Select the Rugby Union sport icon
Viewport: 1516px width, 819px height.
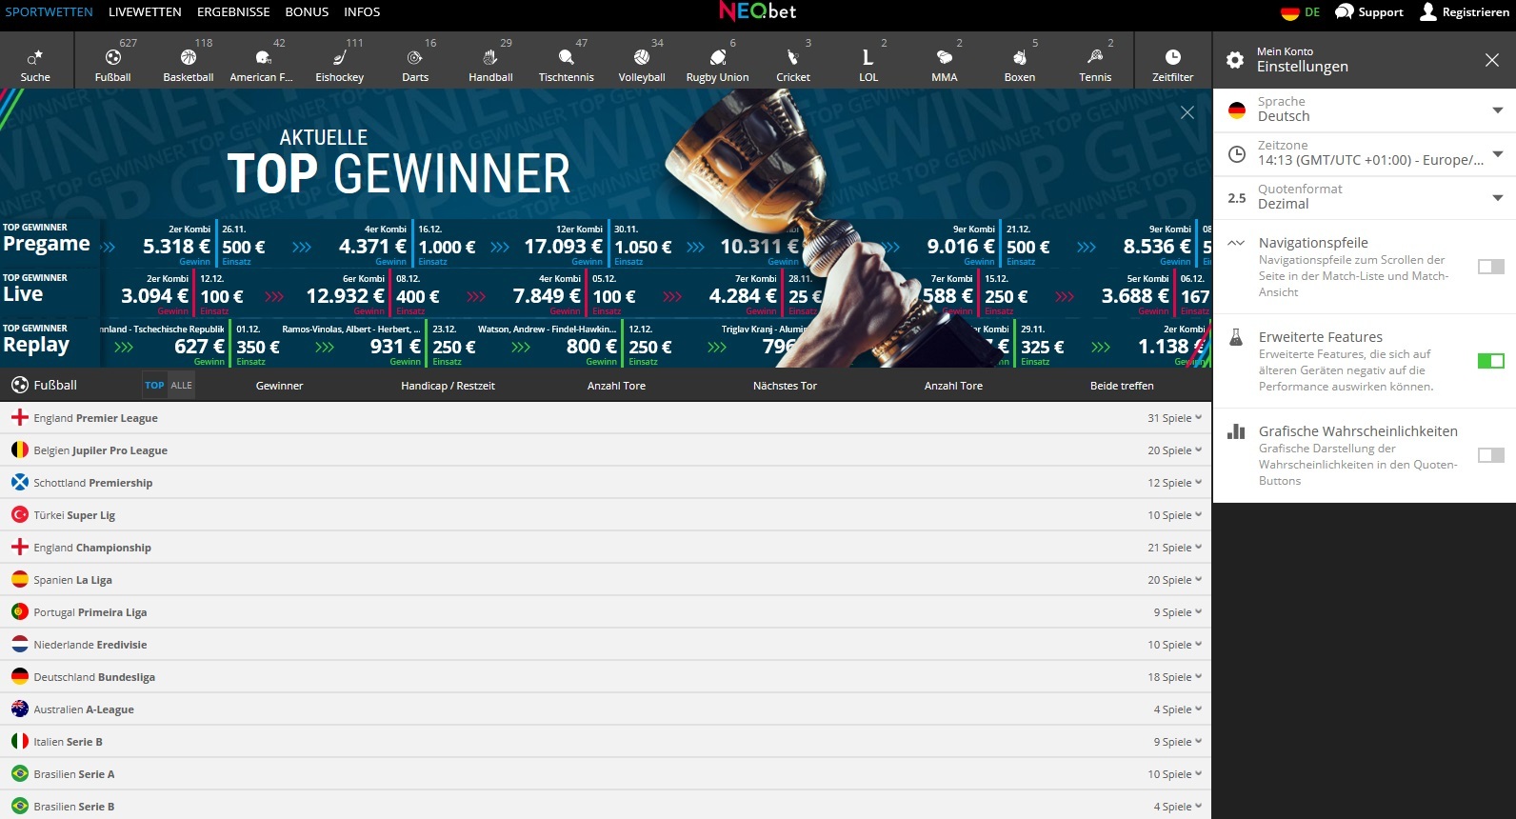coord(717,58)
